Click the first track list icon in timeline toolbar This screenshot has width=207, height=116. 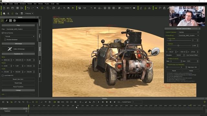4,102
